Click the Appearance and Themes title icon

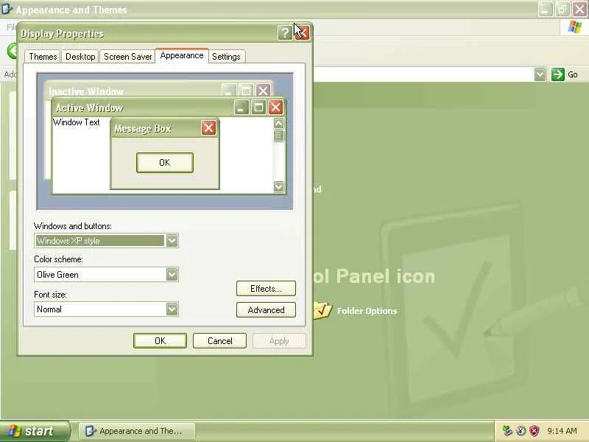tap(7, 9)
